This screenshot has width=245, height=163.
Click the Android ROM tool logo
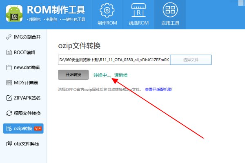(x=14, y=13)
